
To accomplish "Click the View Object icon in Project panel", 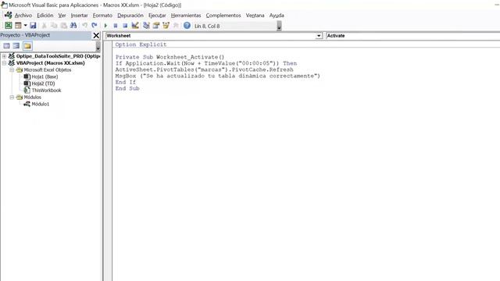I will [16, 46].
